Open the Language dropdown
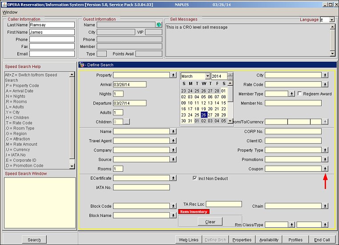Screen dimensions: 339x245 click(331, 20)
